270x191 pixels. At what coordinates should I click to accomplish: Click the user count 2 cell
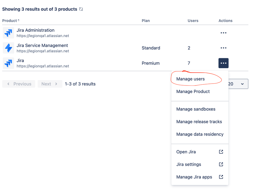[189, 48]
